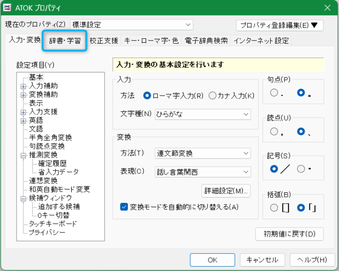339x271 pixels.
Task: Open the インターネット設定 tab
Action: (261, 41)
